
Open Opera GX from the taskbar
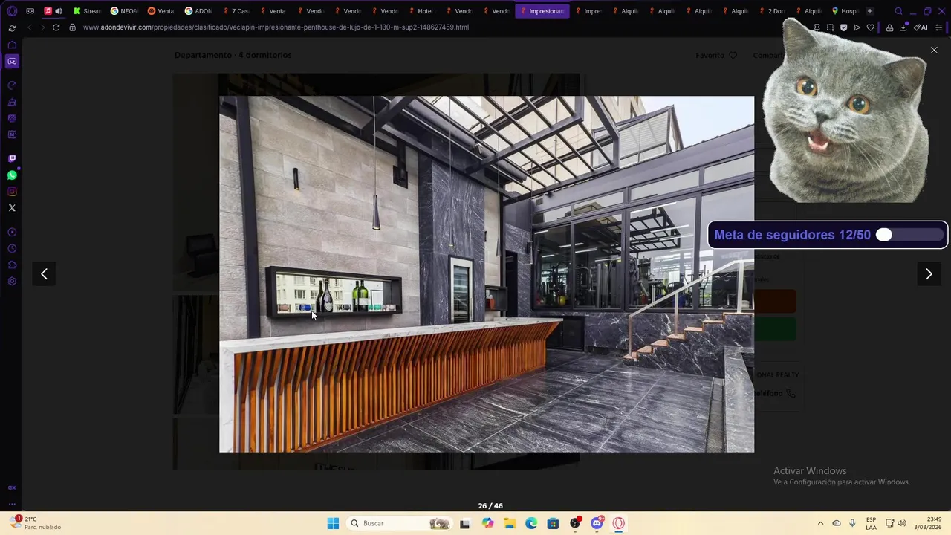pos(618,524)
